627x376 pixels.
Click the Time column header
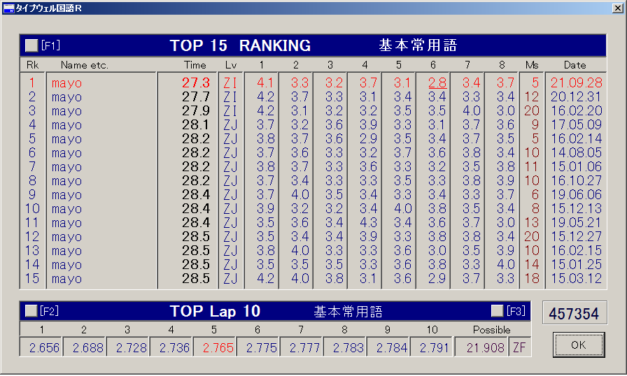click(195, 65)
